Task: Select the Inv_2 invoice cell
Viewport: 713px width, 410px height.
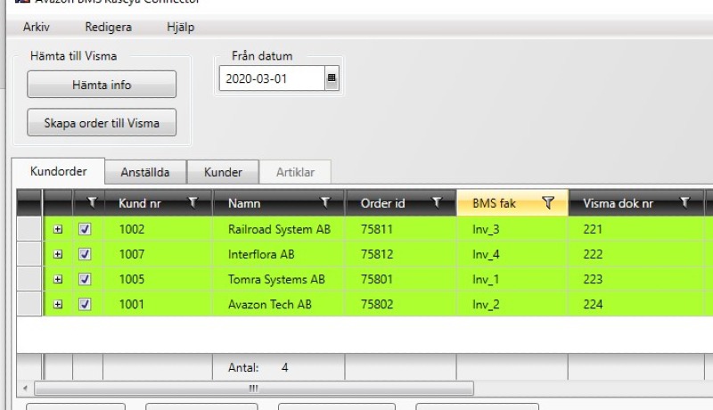Action: coord(512,304)
